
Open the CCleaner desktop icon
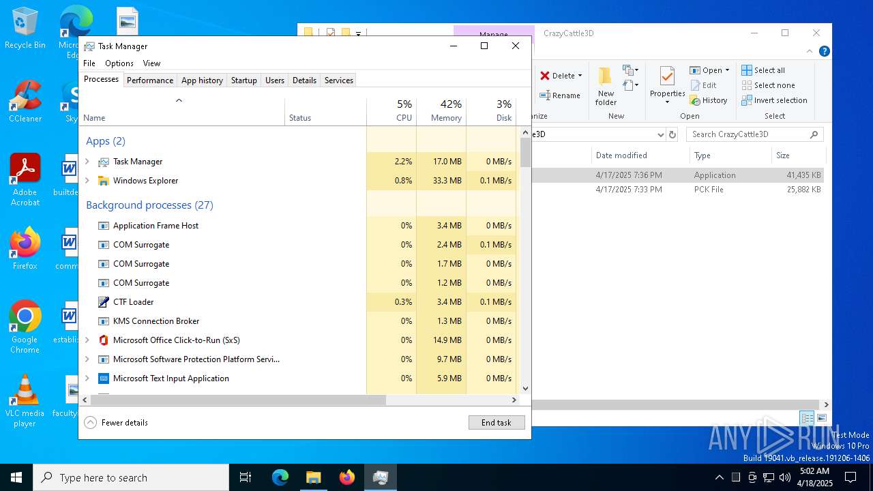pyautogui.click(x=25, y=101)
